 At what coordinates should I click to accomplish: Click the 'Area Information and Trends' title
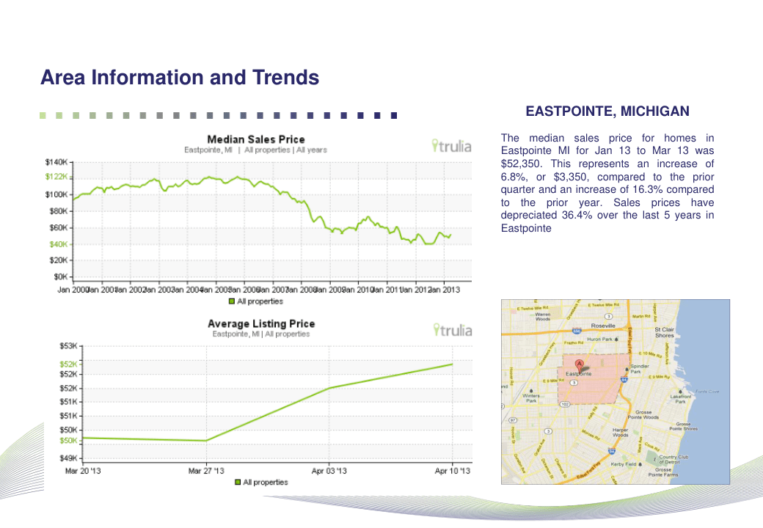(180, 77)
